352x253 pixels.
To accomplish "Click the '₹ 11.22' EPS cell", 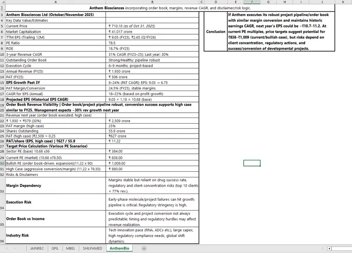I will pos(152,141).
